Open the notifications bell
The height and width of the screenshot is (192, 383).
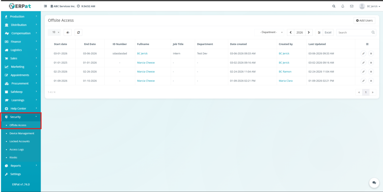pos(343,6)
